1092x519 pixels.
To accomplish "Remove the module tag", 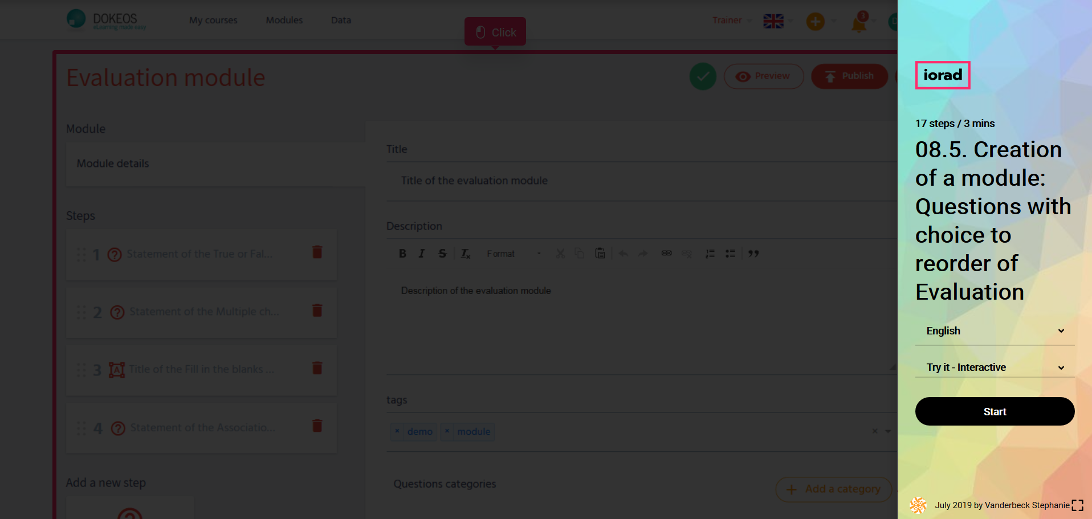I will (447, 431).
